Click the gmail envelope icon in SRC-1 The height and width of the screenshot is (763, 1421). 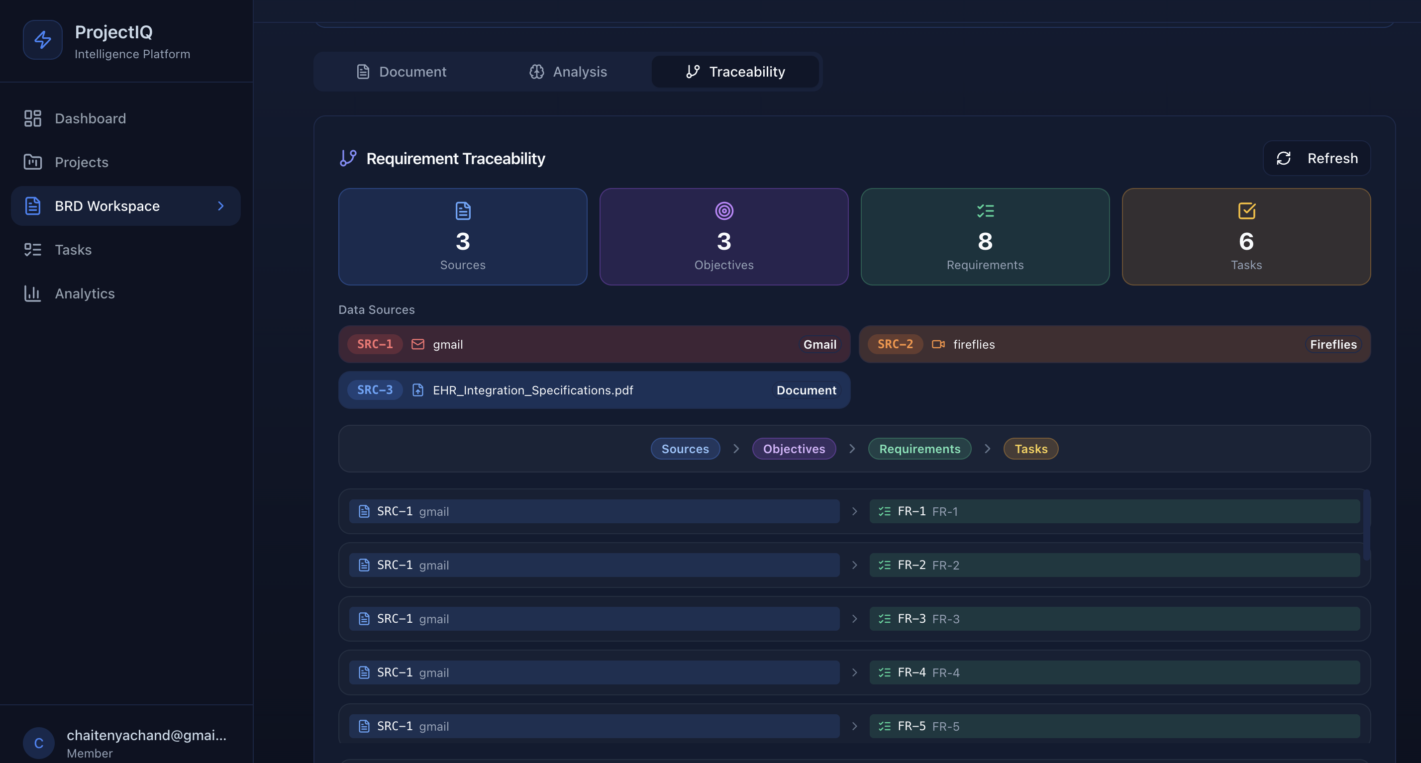417,344
